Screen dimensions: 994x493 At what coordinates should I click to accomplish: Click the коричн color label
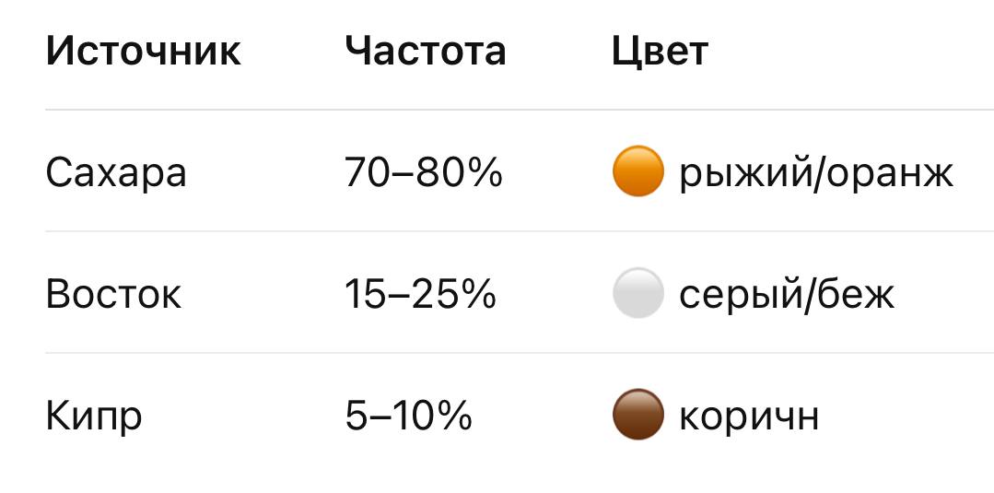pos(749,416)
